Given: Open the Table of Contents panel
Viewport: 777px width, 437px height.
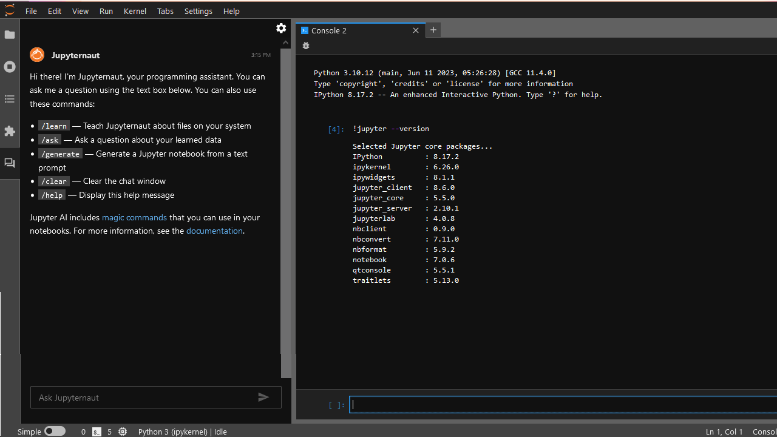Looking at the screenshot, I should click(10, 99).
